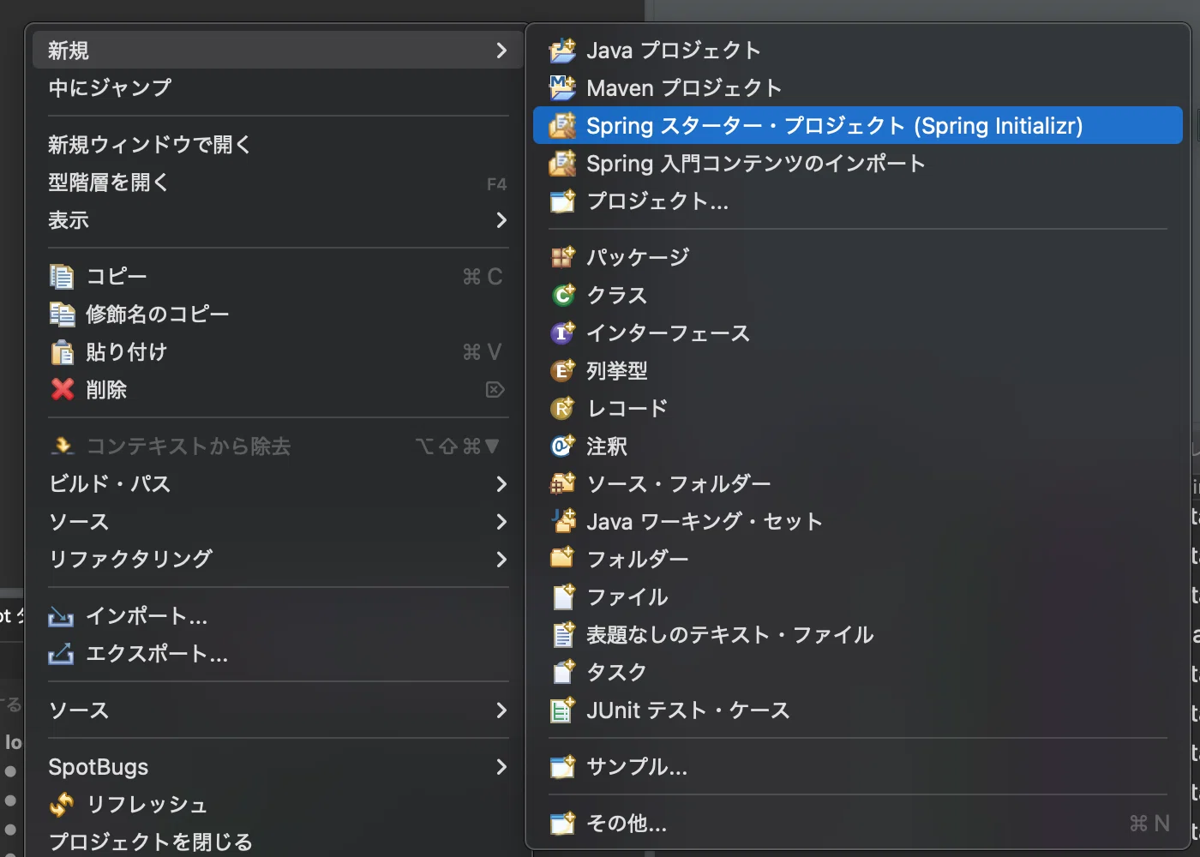Click the 列挙型 enum icon
This screenshot has width=1200, height=857.
coord(562,370)
